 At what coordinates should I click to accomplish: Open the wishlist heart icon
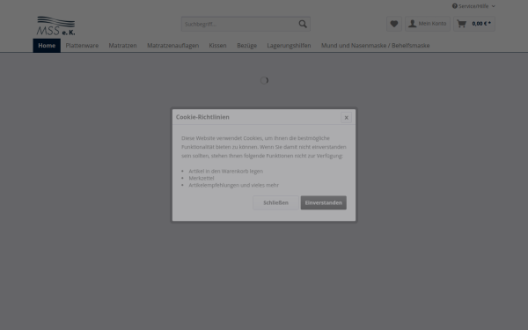(x=394, y=24)
